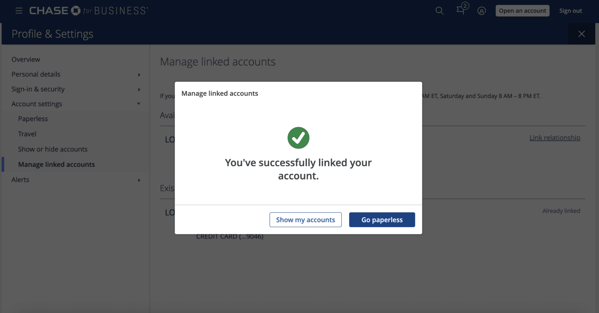The width and height of the screenshot is (599, 313).
Task: Expand the Personal details section
Action: click(x=35, y=74)
